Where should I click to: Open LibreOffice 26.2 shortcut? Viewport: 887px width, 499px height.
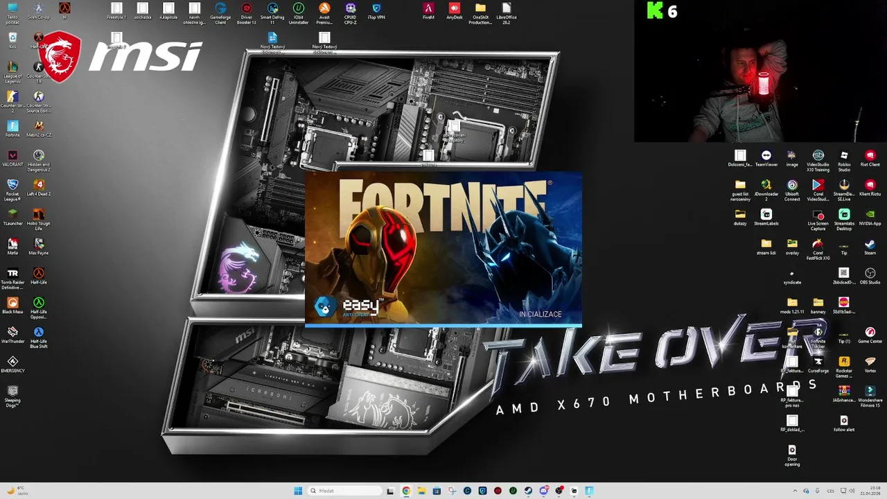coord(507,12)
